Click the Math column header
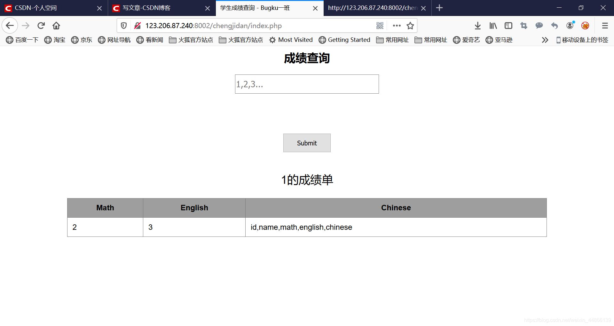 [x=105, y=208]
